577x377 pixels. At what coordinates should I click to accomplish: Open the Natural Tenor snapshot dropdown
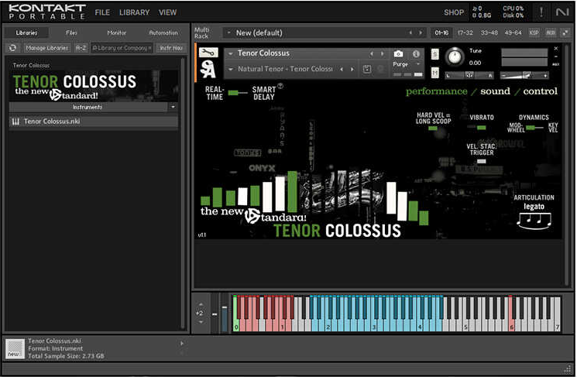coord(231,69)
